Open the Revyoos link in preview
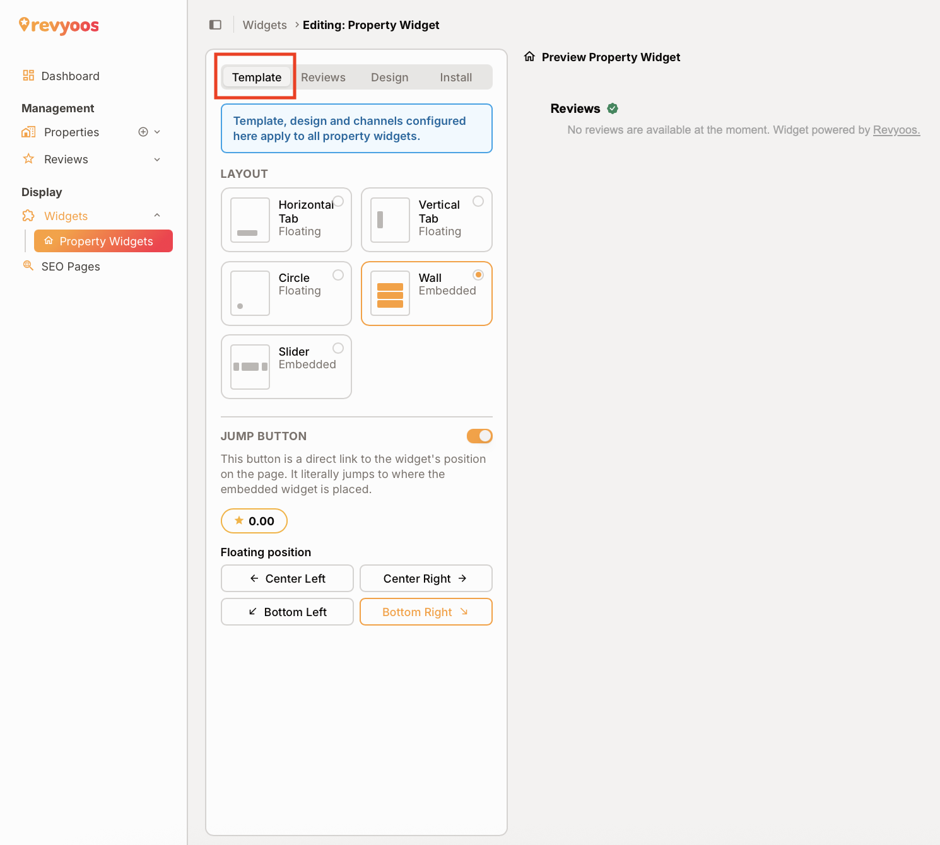 click(896, 130)
